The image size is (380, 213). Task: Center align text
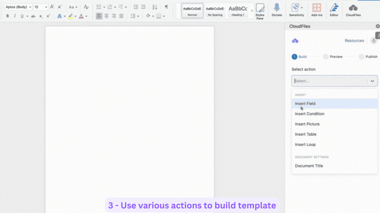pos(106,16)
